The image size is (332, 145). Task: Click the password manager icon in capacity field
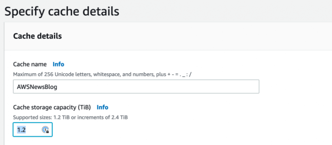45,130
